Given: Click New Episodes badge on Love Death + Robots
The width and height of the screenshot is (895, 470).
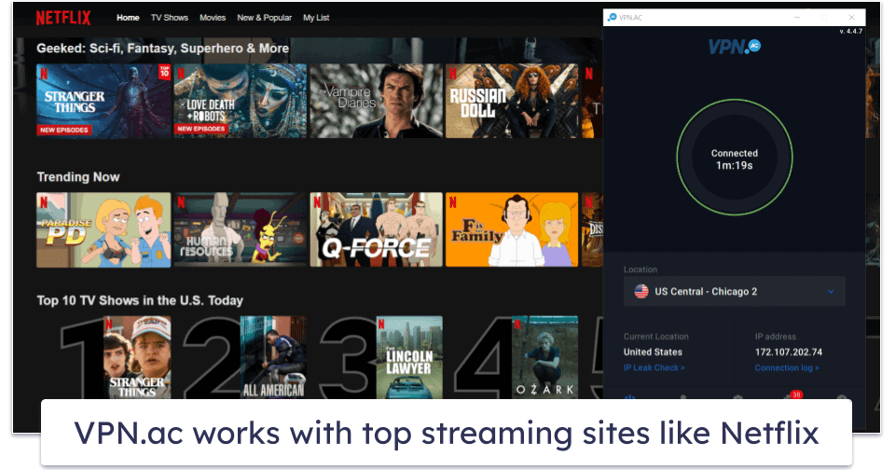Looking at the screenshot, I should 201,129.
